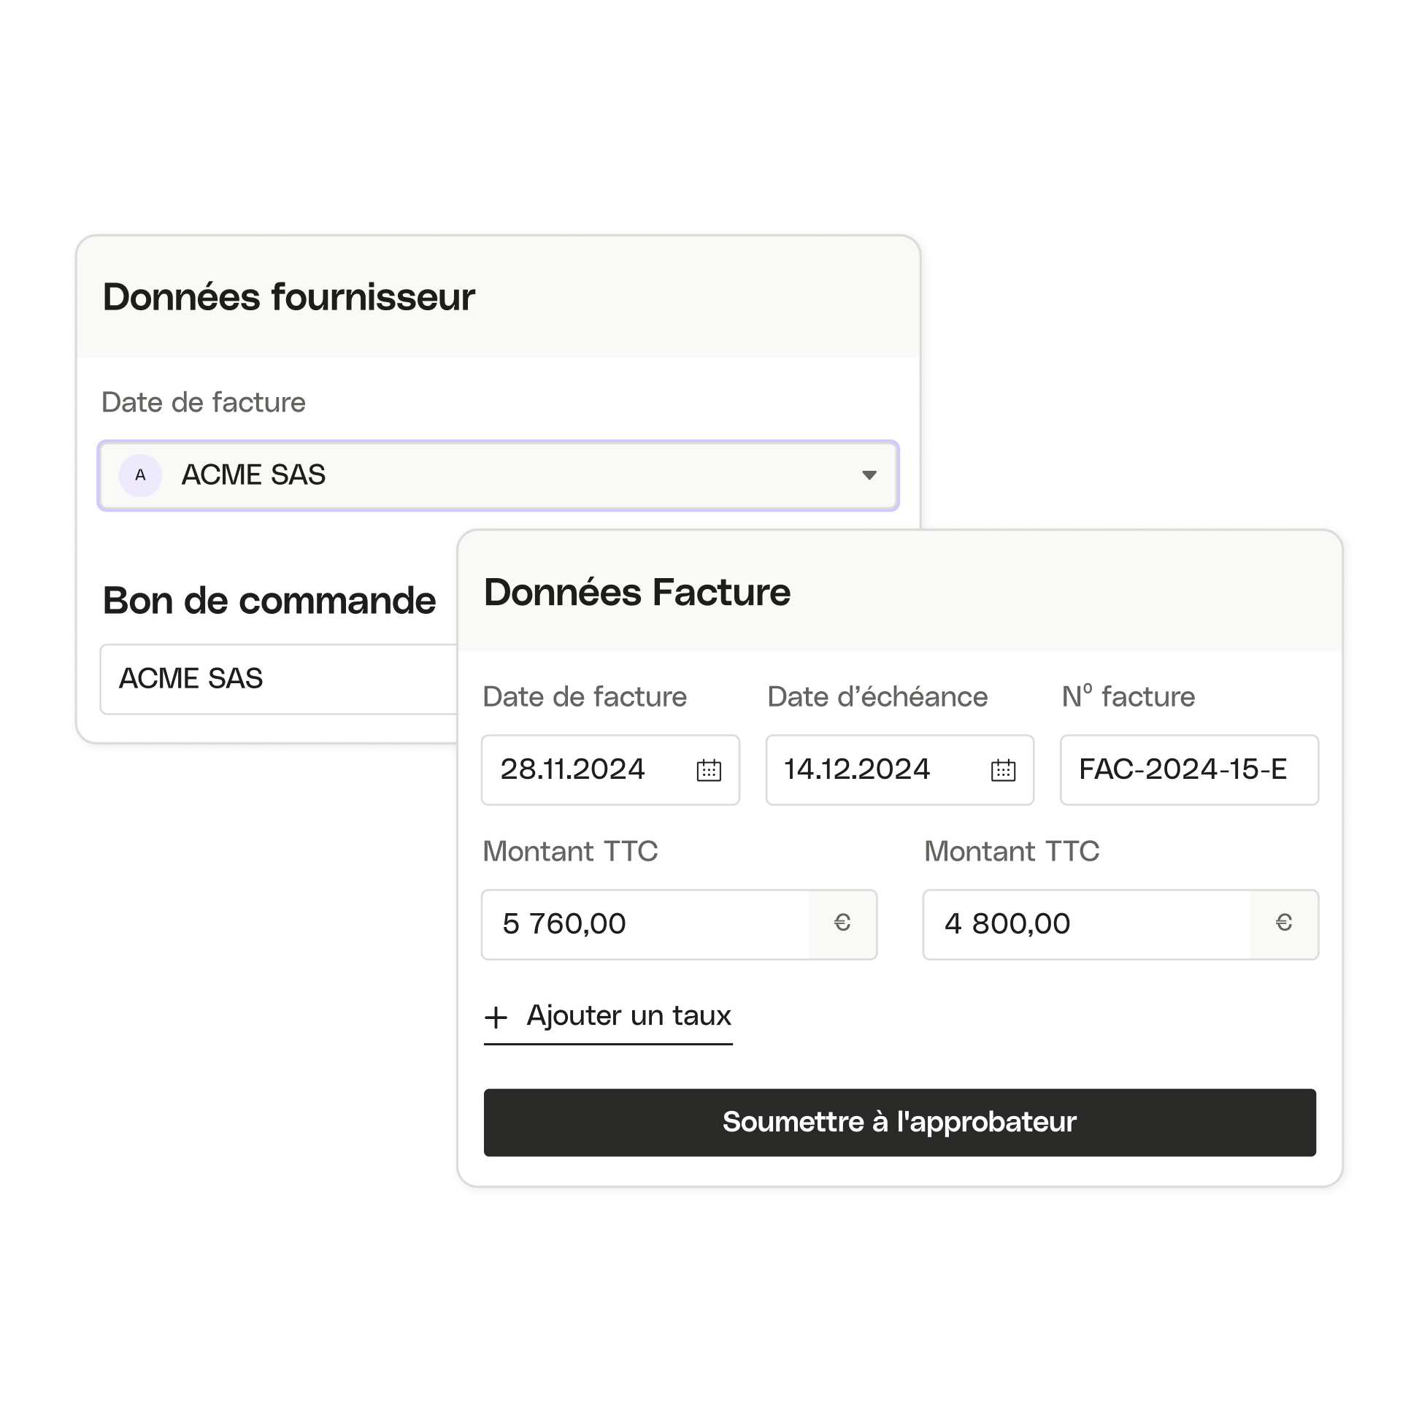Screen dimensions: 1419x1419
Task: Click the due date field showing 14.12.2024
Action: tap(899, 770)
